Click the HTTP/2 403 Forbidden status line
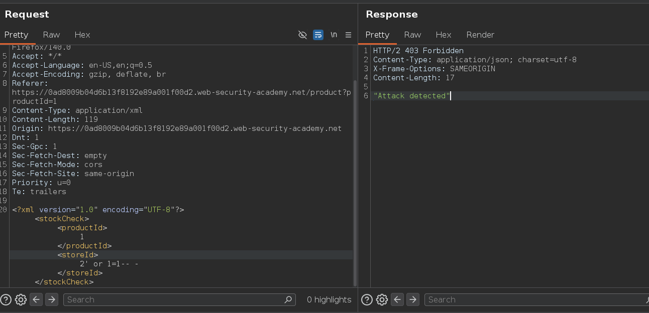This screenshot has width=649, height=313. (x=418, y=51)
